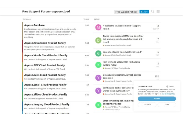The width and height of the screenshot is (183, 114).
Task: Open Aspose.Total Cloud Product Family category
Action: pyautogui.click(x=45, y=43)
